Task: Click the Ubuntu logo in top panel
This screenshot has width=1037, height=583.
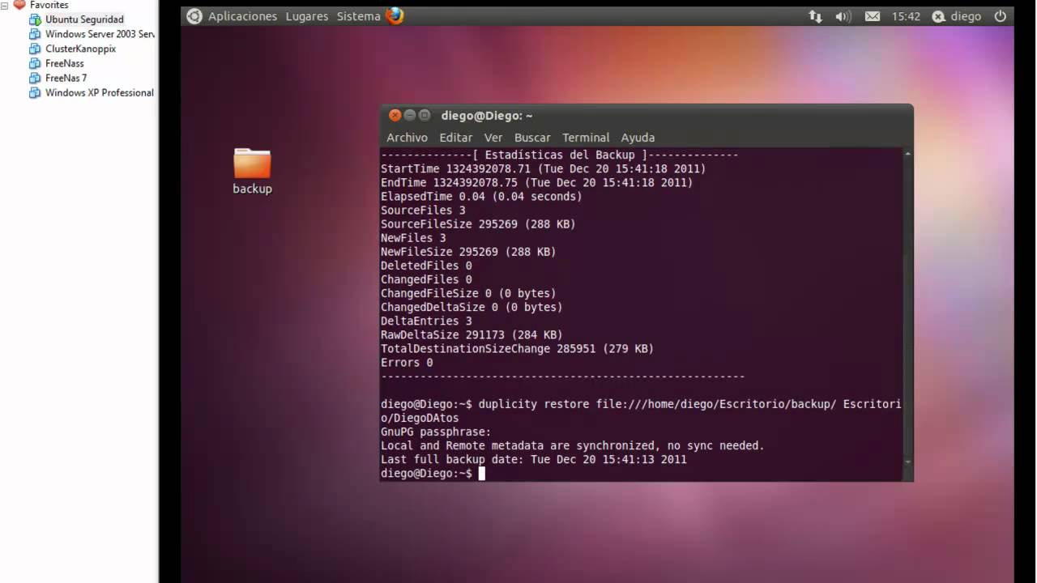Action: coord(194,16)
